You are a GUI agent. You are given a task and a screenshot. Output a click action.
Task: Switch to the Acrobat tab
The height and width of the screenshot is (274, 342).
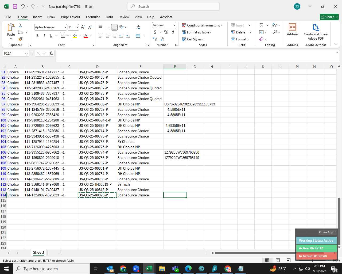pyautogui.click(x=166, y=17)
